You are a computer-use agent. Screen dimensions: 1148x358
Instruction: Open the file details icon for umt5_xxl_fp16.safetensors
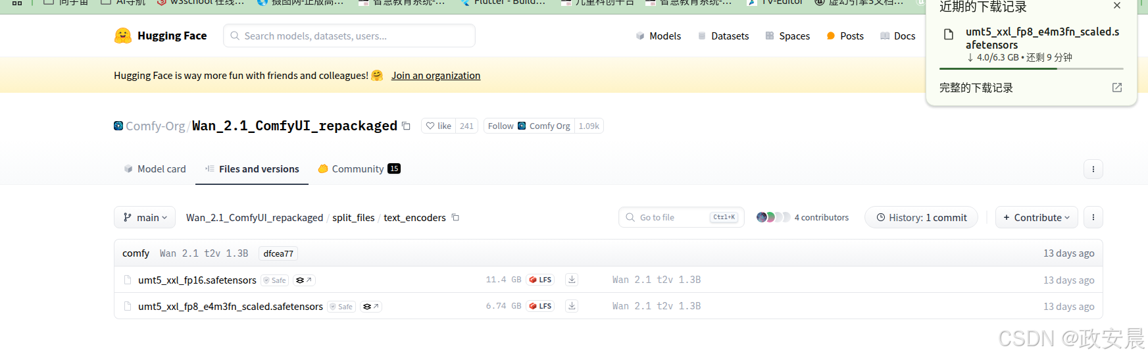pos(304,280)
